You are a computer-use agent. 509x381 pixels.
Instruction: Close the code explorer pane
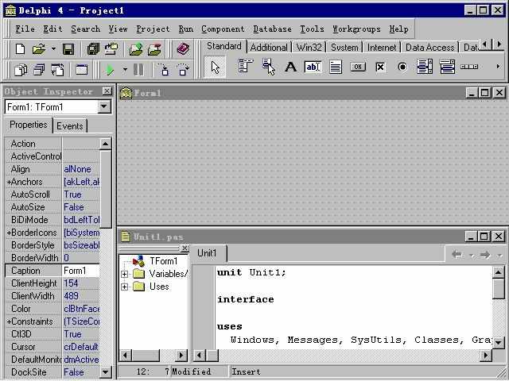pyautogui.click(x=185, y=248)
